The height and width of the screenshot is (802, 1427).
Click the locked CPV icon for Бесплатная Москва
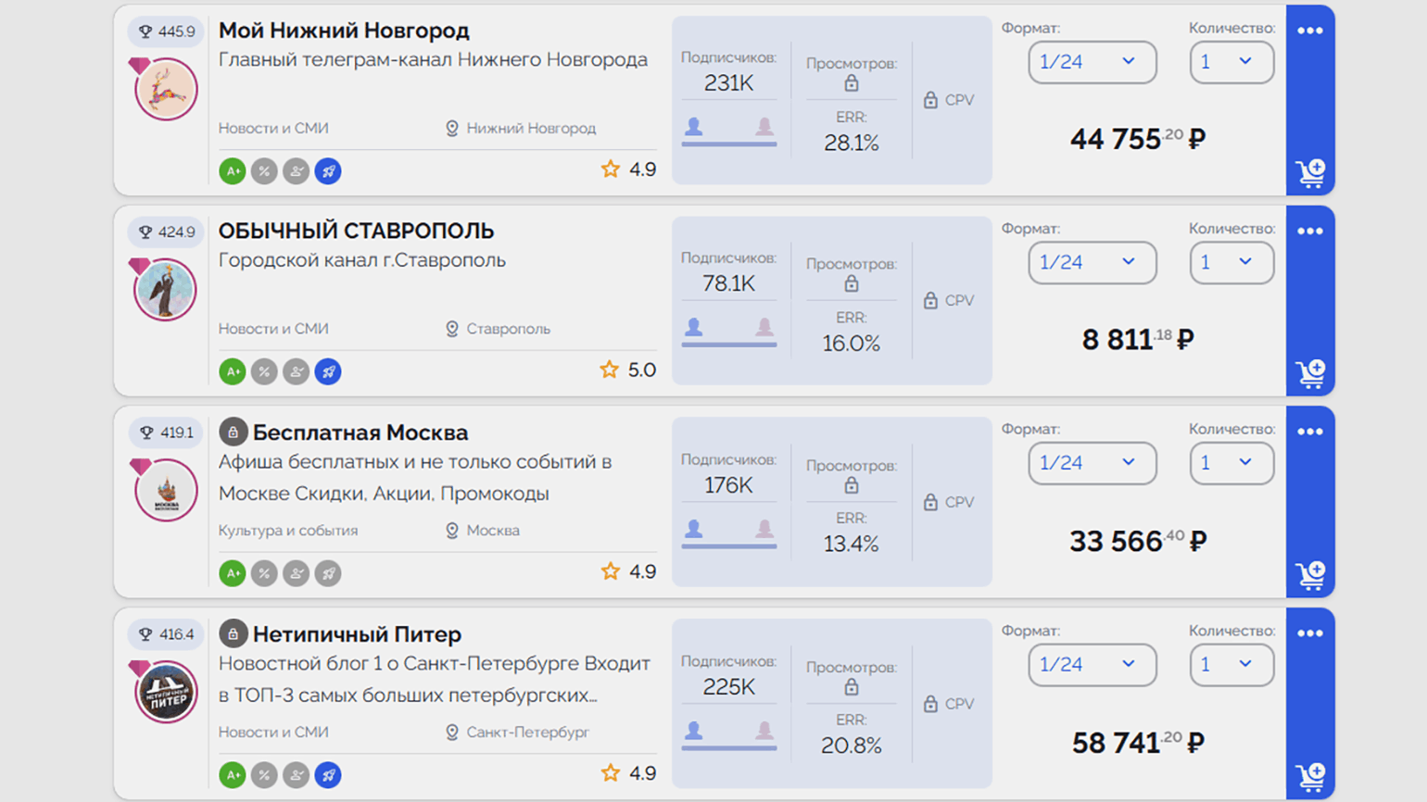[x=930, y=502]
